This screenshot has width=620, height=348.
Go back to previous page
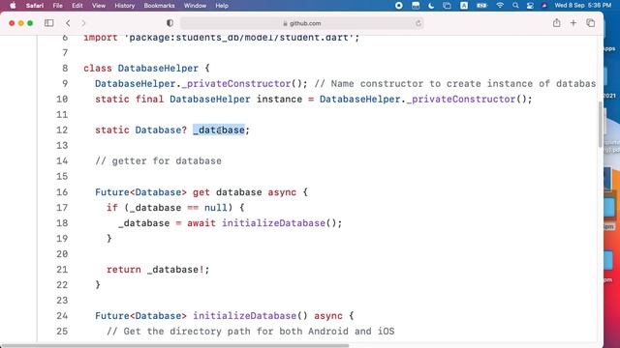68,23
